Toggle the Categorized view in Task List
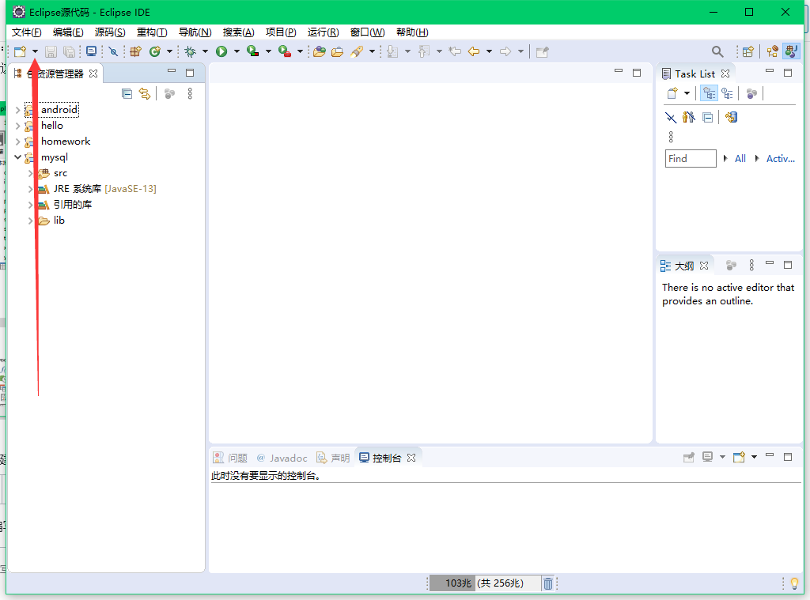The width and height of the screenshot is (810, 600). pyautogui.click(x=709, y=92)
